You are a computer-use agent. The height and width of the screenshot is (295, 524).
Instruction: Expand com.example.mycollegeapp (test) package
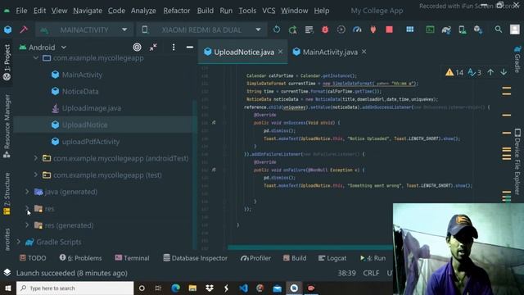[36, 175]
